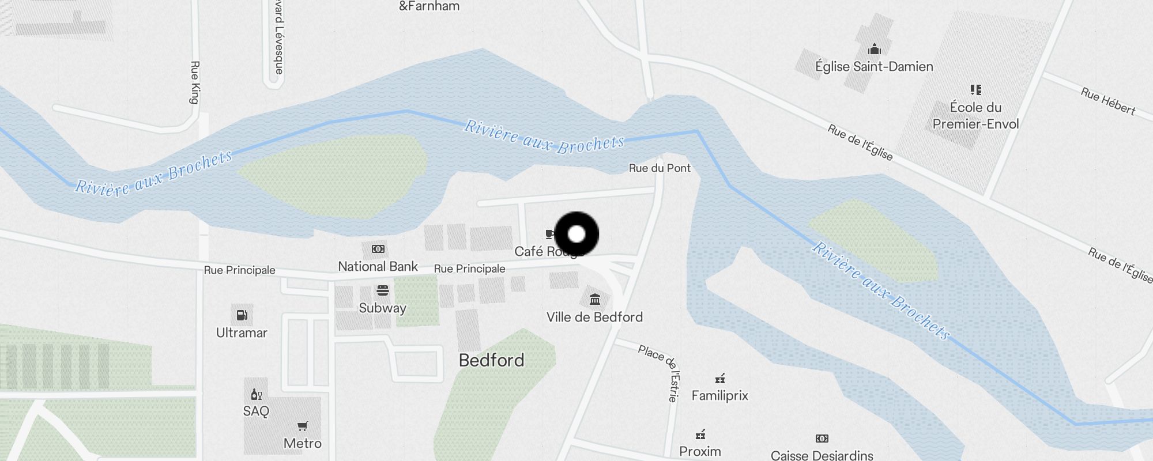Click the National Bank ATM icon
1153x461 pixels.
378,249
